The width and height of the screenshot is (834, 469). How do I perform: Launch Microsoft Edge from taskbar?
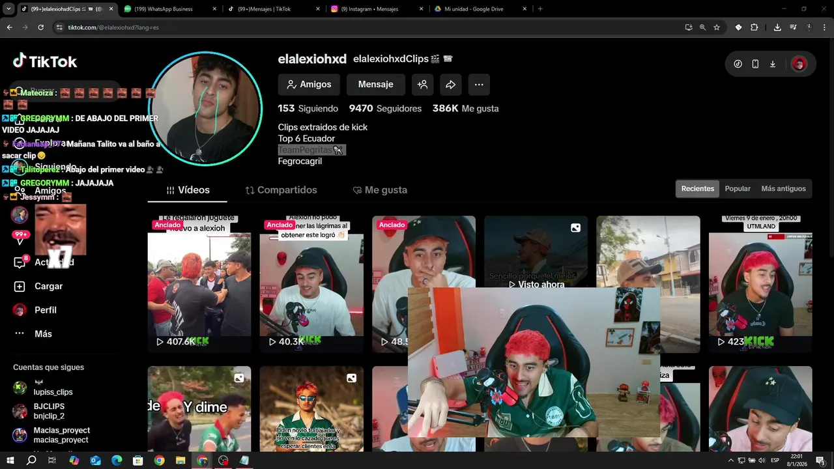pyautogui.click(x=117, y=461)
